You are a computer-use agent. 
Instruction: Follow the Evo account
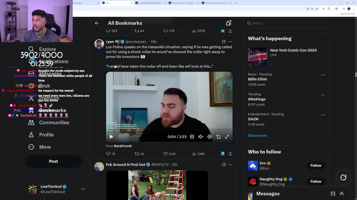pos(316,165)
